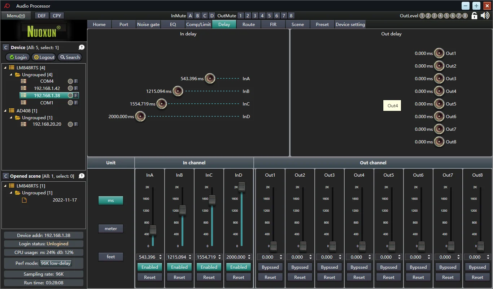Reset the Out4 channel delay

tap(359, 277)
